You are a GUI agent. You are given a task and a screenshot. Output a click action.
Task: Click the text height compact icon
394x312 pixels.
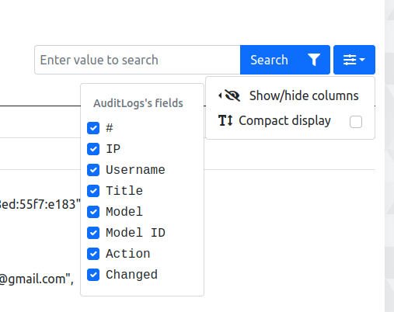click(225, 120)
